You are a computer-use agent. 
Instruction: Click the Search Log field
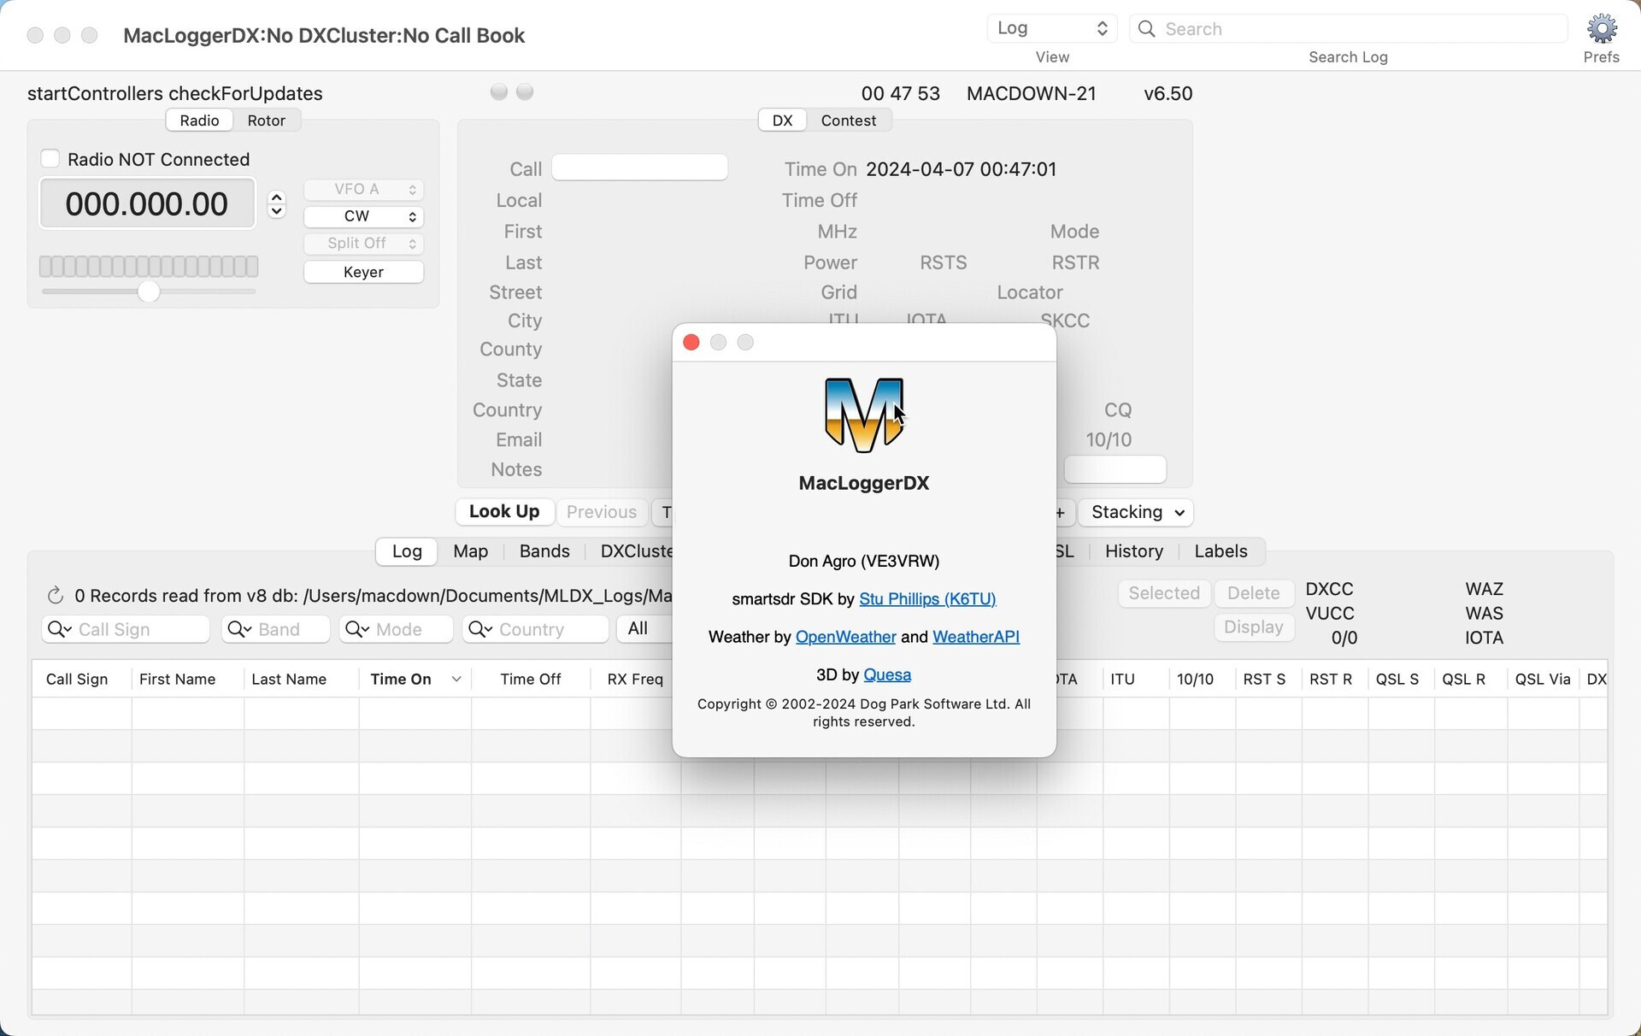[1349, 29]
